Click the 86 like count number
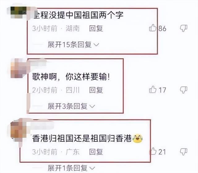198x173 pixels. coord(162,28)
